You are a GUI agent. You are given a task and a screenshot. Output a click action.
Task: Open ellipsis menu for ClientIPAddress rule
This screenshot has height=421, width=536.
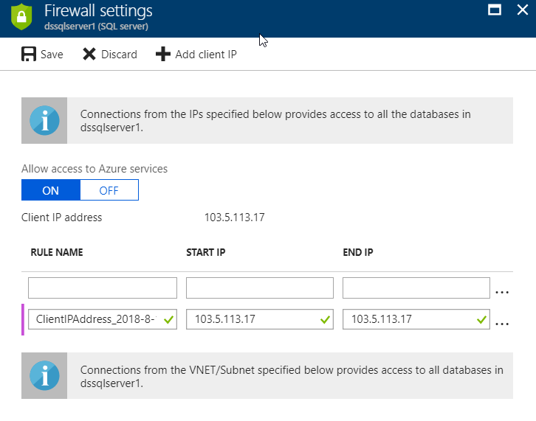[502, 324]
